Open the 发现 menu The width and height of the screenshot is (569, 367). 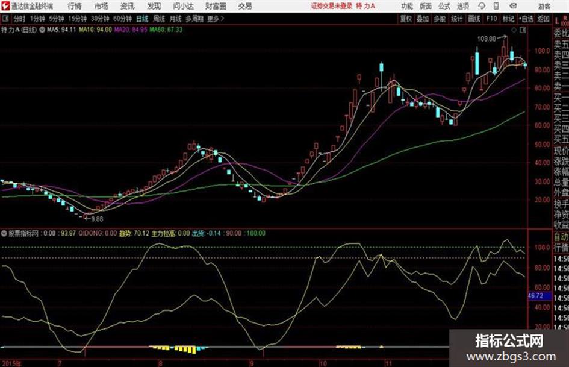(x=154, y=6)
